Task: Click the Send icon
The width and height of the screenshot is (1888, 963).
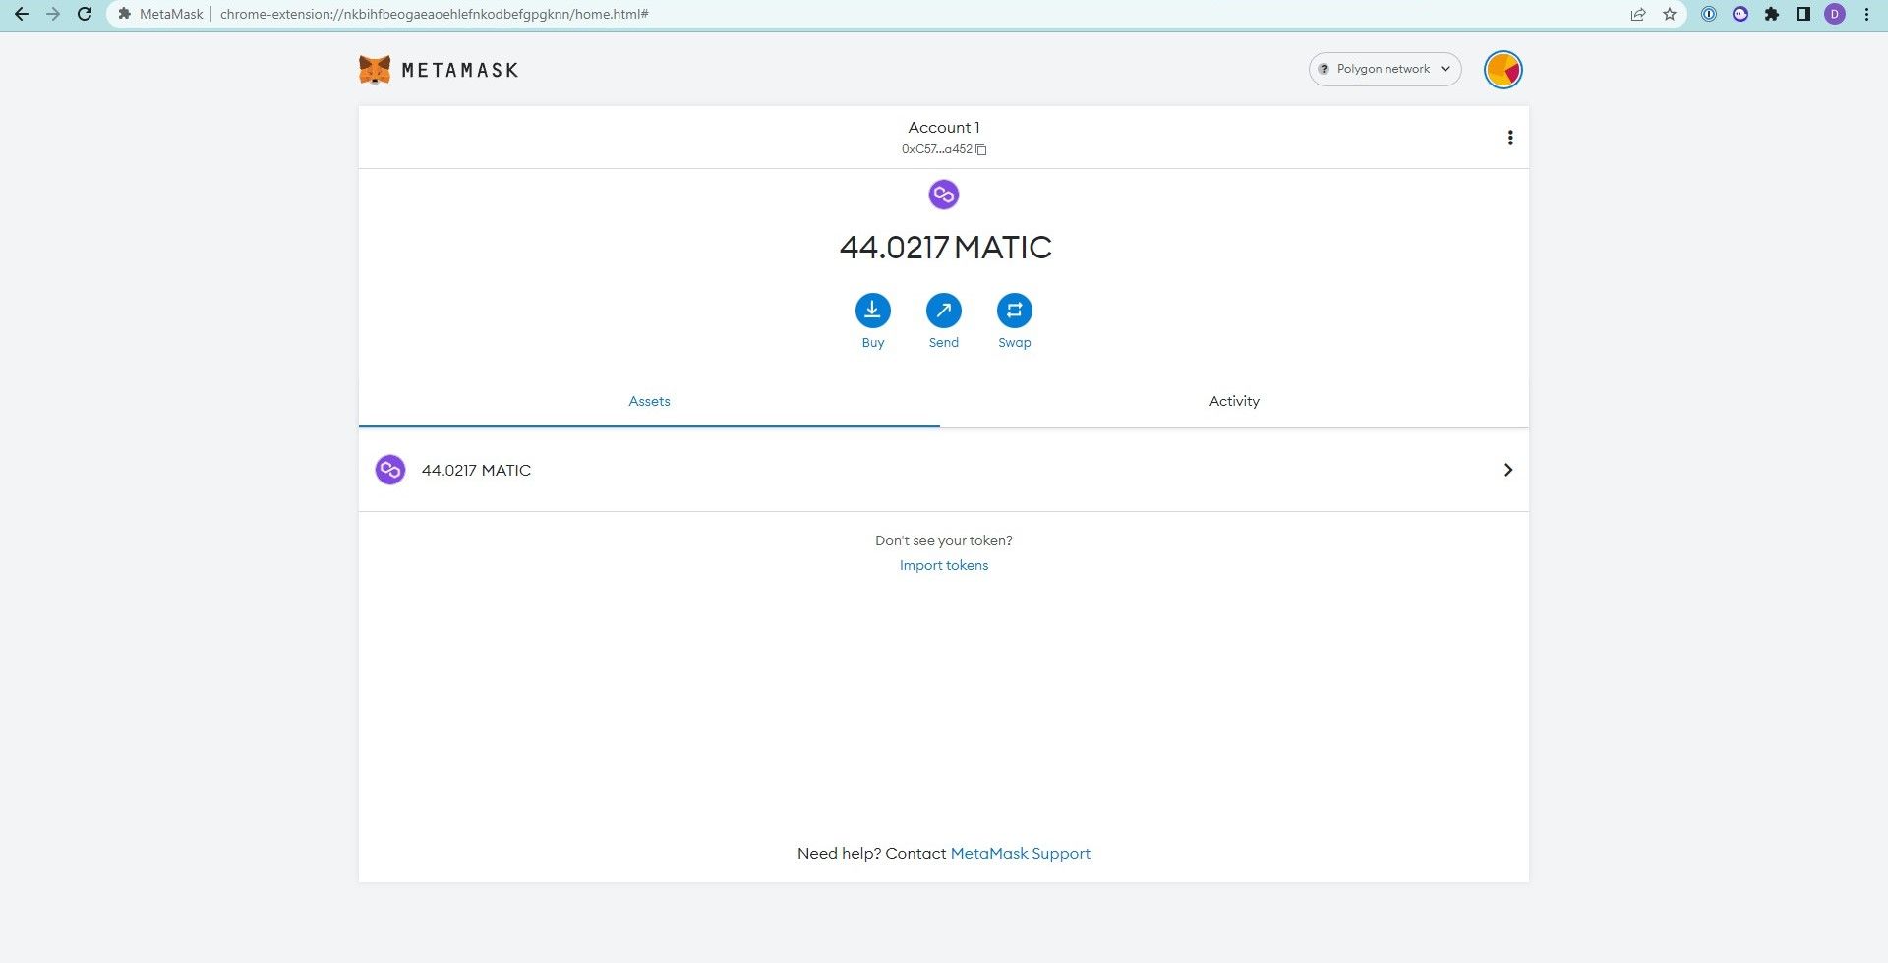Action: coord(943,310)
